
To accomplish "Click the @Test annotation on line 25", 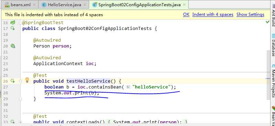I will click(x=40, y=75).
